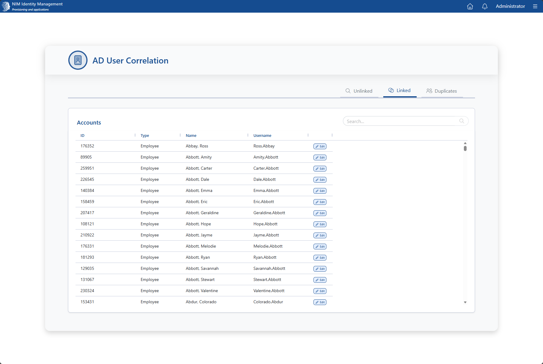Open the Administrator user menu
The height and width of the screenshot is (364, 543).
[510, 6]
